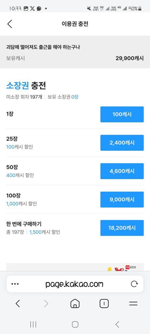The height and width of the screenshot is (334, 150).
Task: Open the browser home page icon
Action: 75,303
